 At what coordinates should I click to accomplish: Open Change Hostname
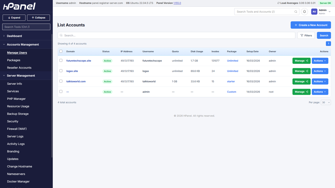coord(20,167)
